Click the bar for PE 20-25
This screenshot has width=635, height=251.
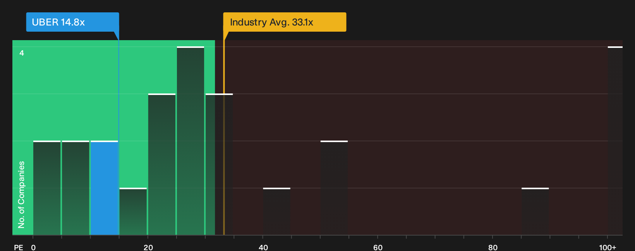pos(162,164)
